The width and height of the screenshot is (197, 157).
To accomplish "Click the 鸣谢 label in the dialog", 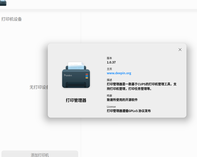I will (x=109, y=96).
